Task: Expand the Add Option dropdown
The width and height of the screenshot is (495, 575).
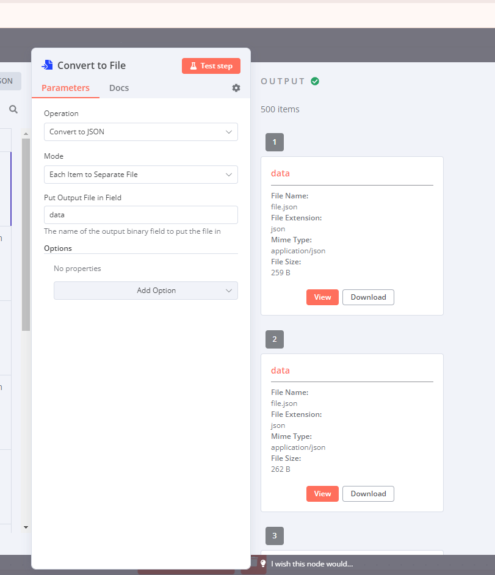Action: [x=145, y=291]
